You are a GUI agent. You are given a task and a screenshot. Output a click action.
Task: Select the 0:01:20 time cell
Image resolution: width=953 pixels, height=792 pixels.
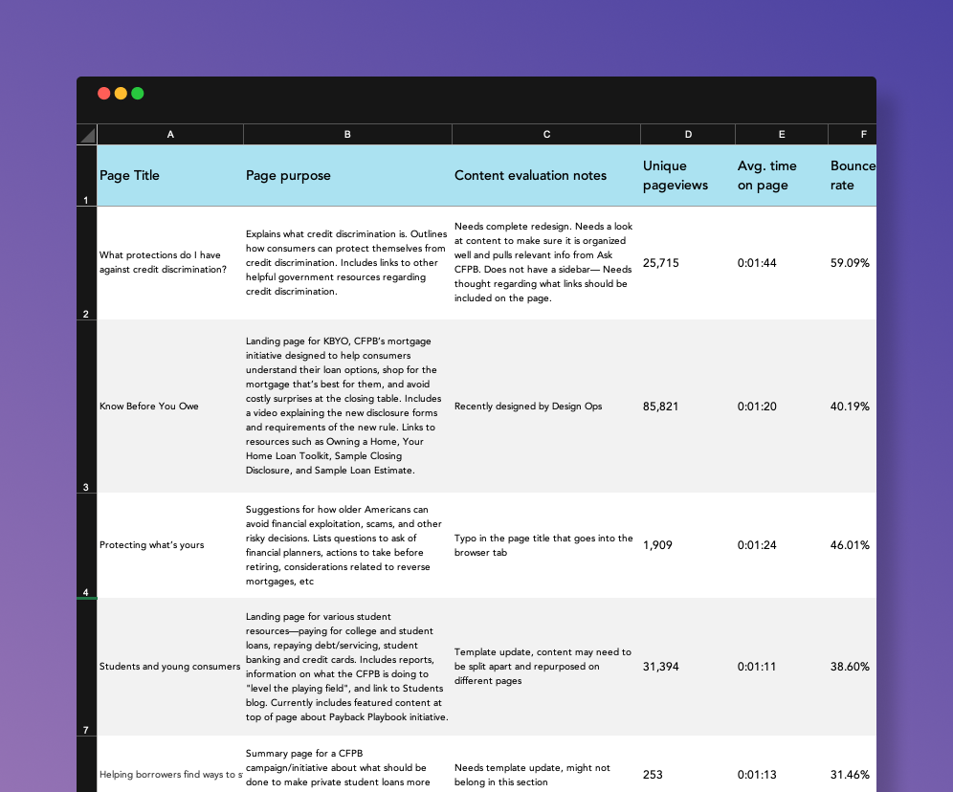(782, 407)
